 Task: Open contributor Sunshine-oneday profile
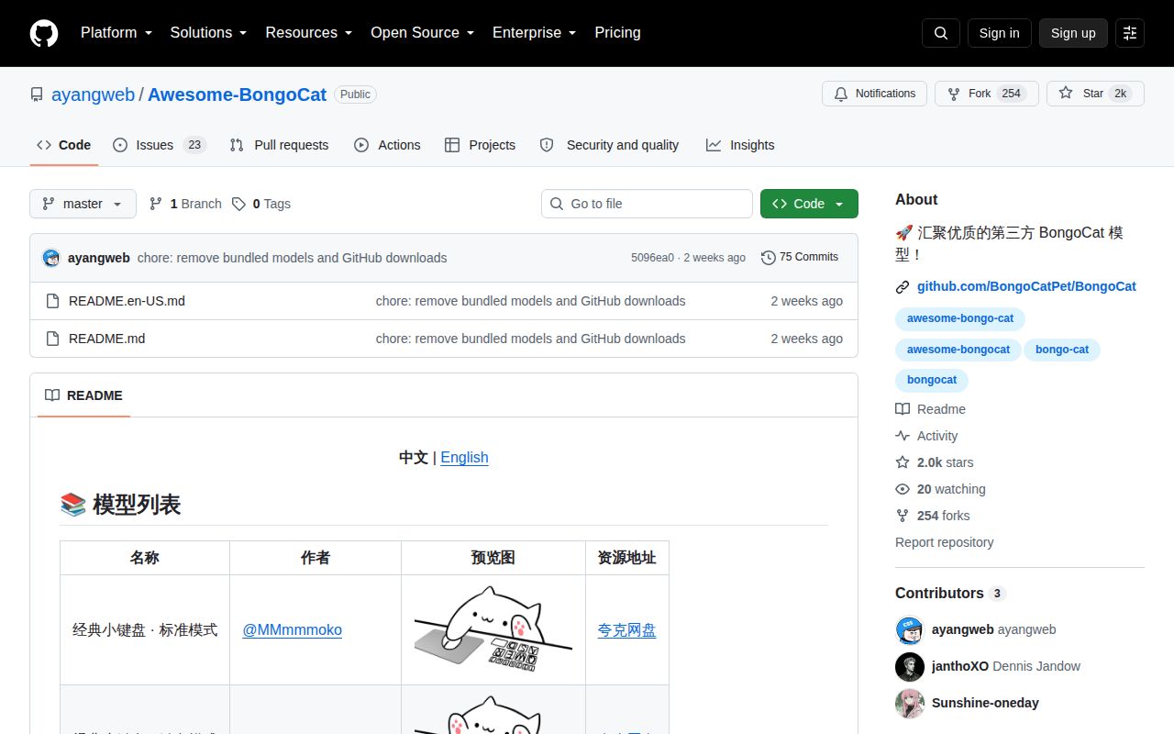(x=985, y=703)
